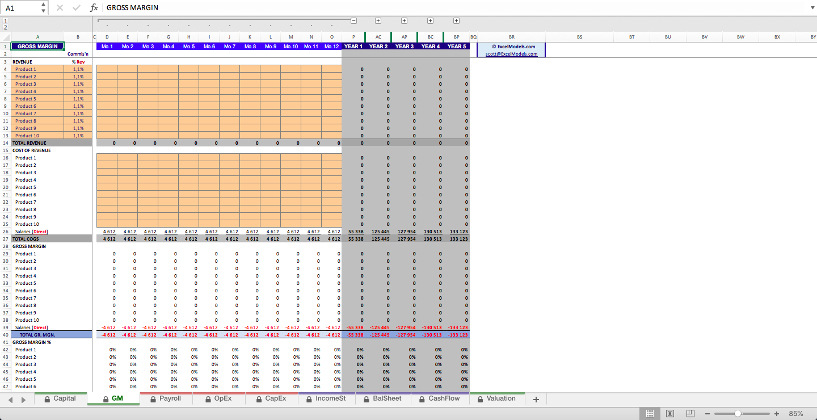Screen dimensions: 817x420
Task: Click the Name Box showing A1
Action: point(21,8)
